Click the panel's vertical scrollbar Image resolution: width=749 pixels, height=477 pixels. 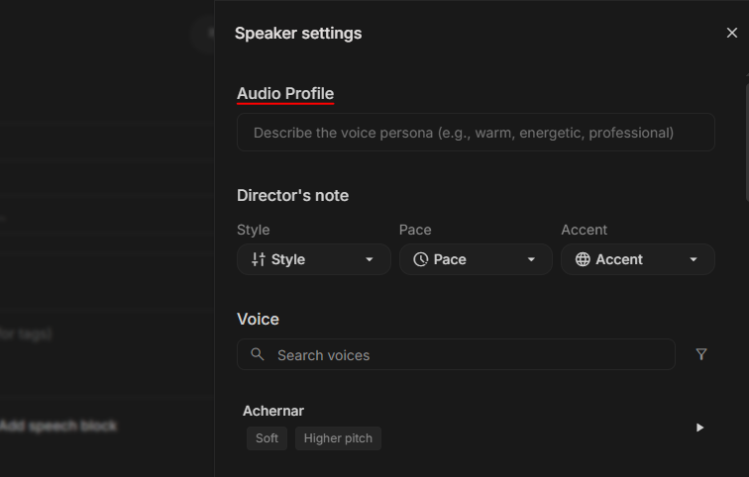pyautogui.click(x=747, y=143)
